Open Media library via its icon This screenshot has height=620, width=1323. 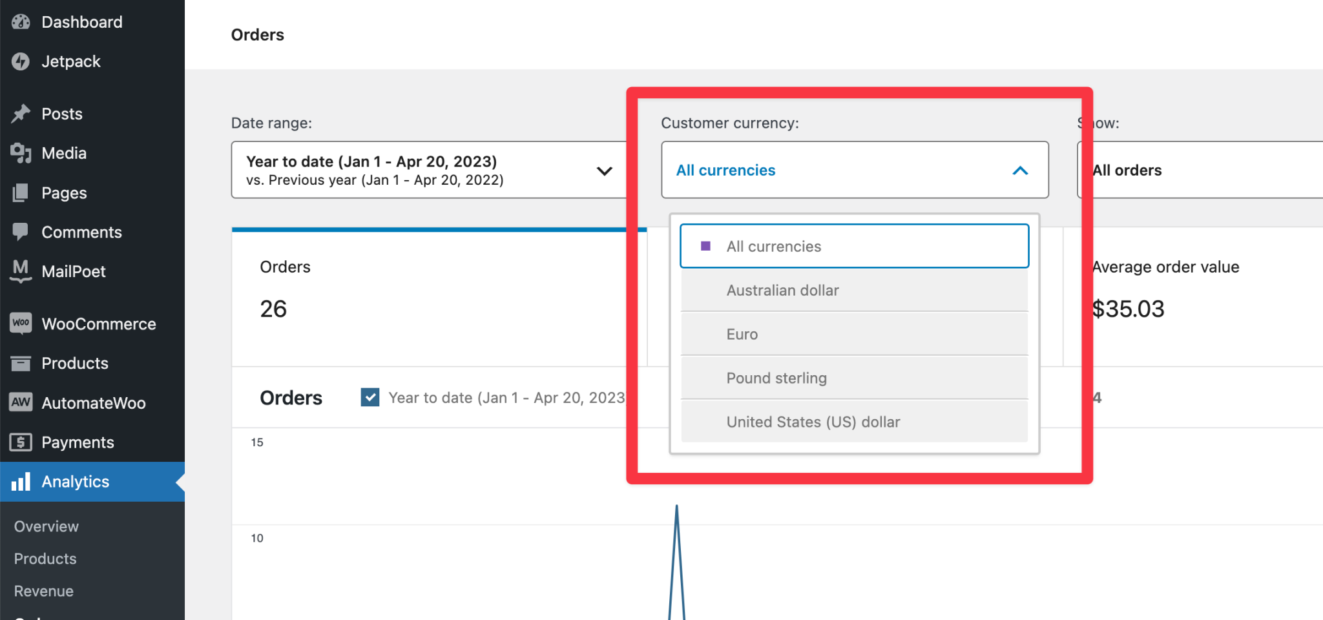tap(21, 153)
